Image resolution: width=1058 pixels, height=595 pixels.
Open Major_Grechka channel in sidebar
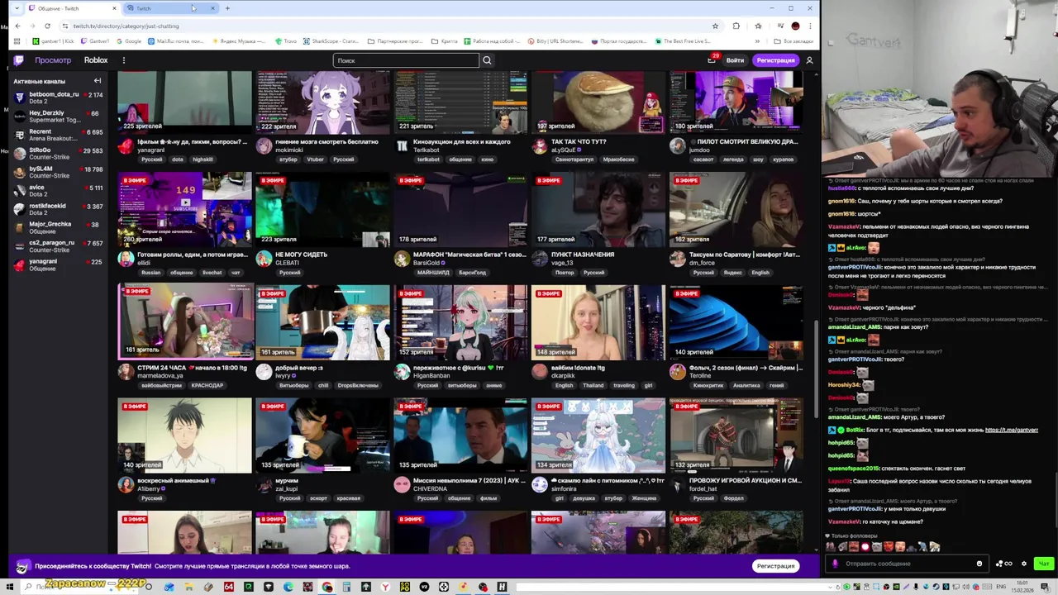pos(58,227)
